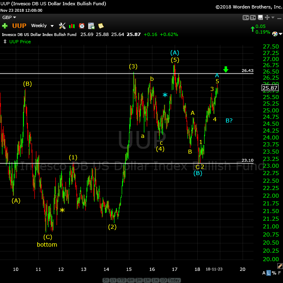Click the 27.50 price axis label
Screen dimensions: 283x283
click(x=271, y=46)
